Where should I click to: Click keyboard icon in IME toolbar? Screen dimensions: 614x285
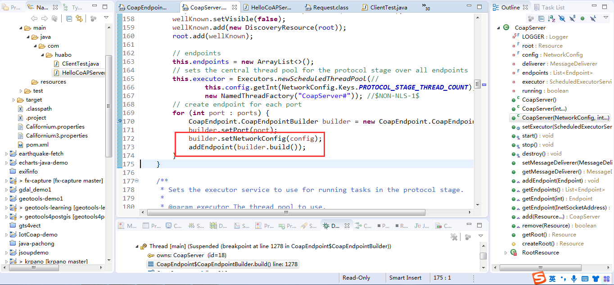(x=585, y=279)
